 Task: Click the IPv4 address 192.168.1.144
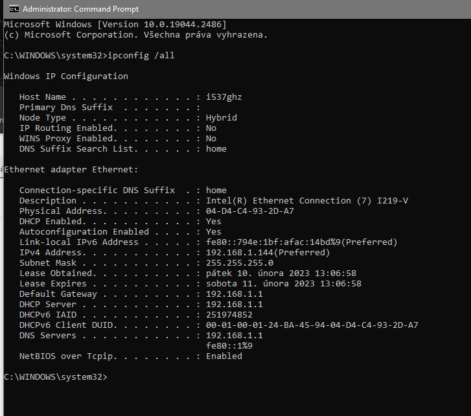[268, 253]
